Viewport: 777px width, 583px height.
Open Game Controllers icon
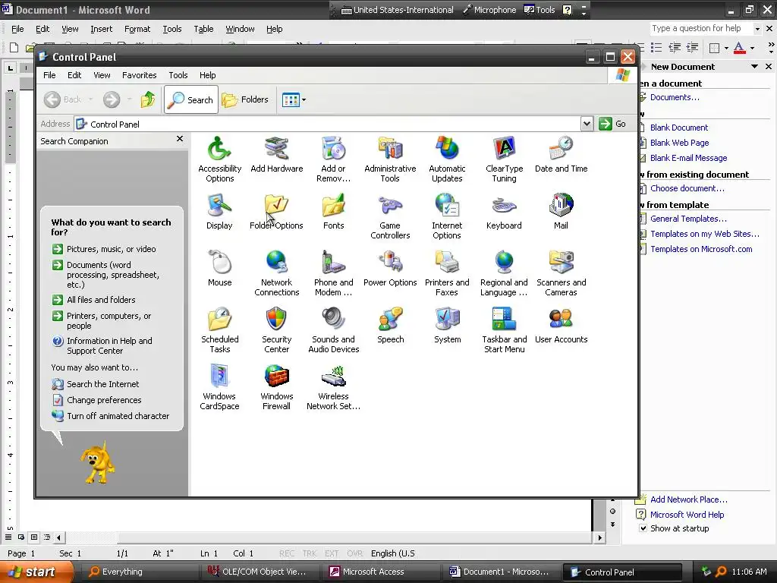(390, 216)
